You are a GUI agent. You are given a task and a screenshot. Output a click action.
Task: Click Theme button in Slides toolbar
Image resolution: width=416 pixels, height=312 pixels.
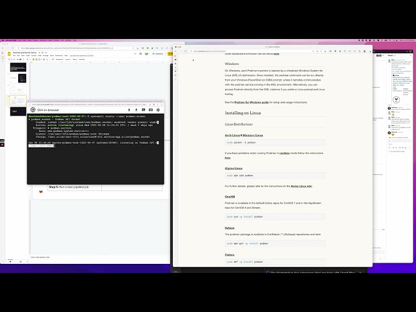tap(75, 59)
